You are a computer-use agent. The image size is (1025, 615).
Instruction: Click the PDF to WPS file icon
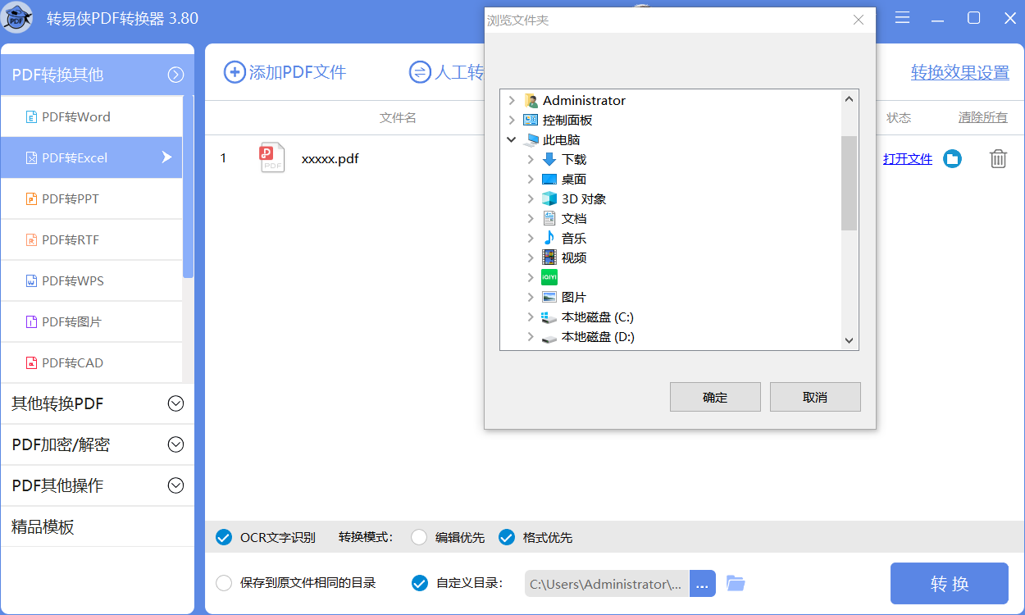pos(32,281)
